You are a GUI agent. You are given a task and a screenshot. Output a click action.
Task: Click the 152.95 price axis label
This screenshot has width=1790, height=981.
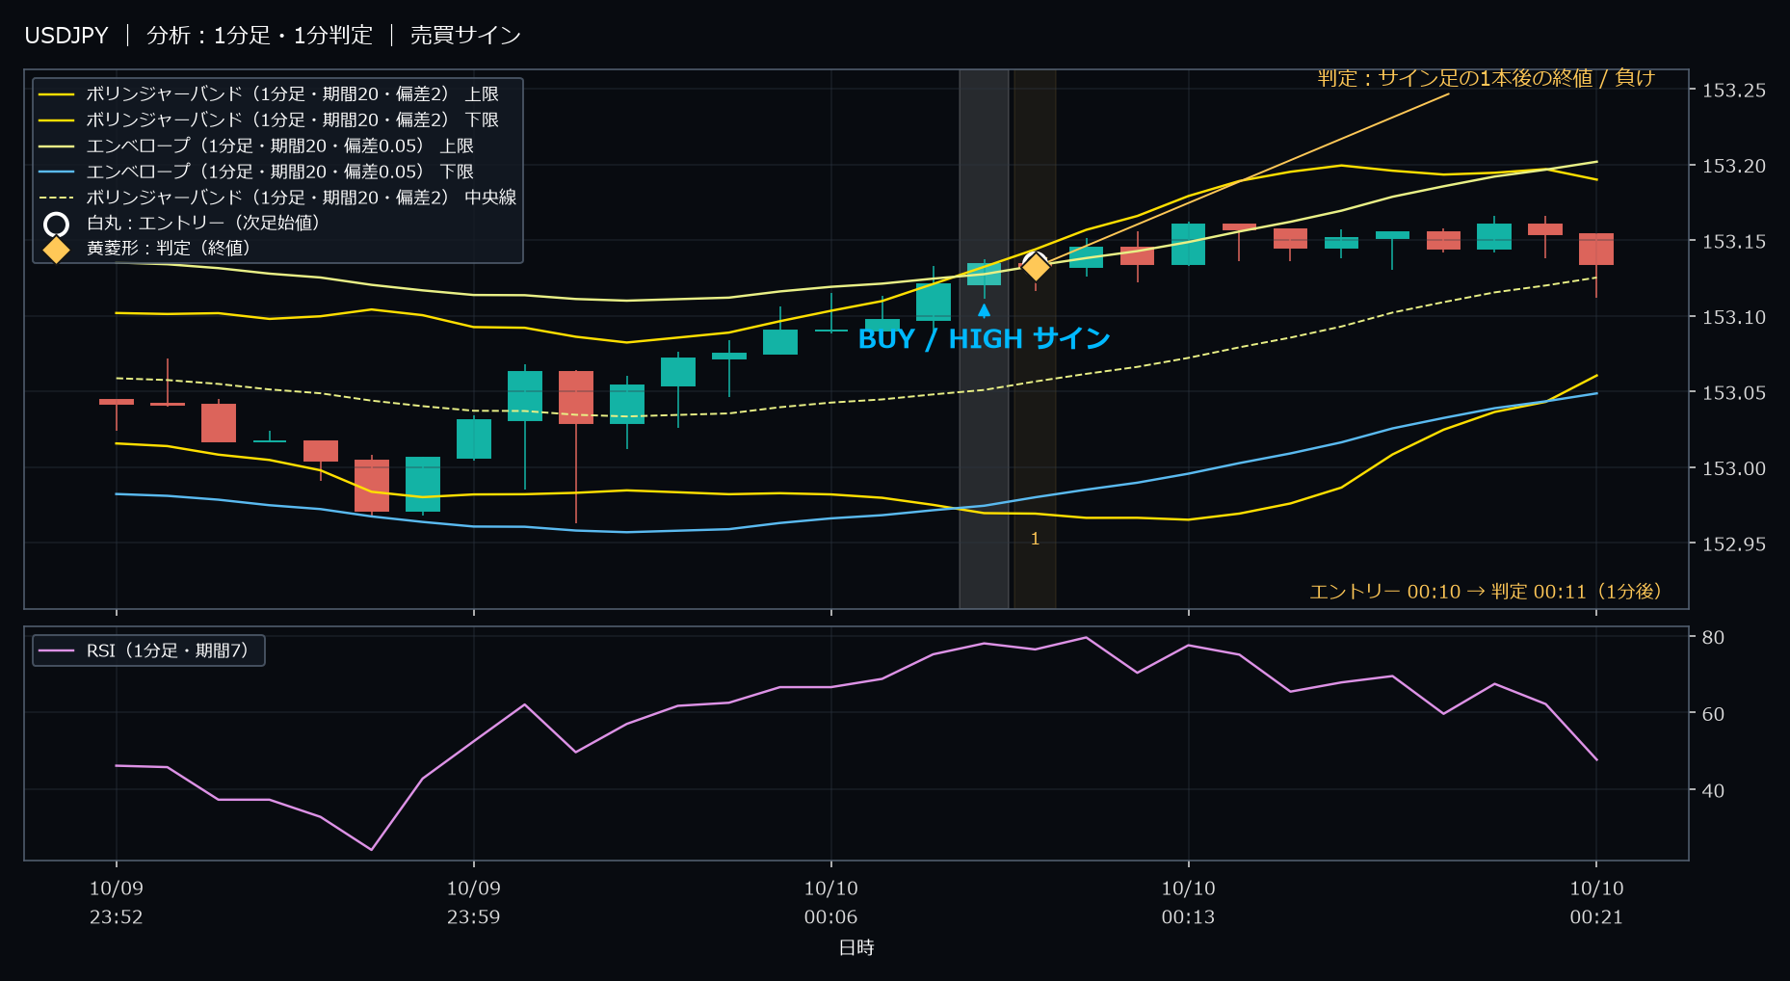[x=1734, y=544]
